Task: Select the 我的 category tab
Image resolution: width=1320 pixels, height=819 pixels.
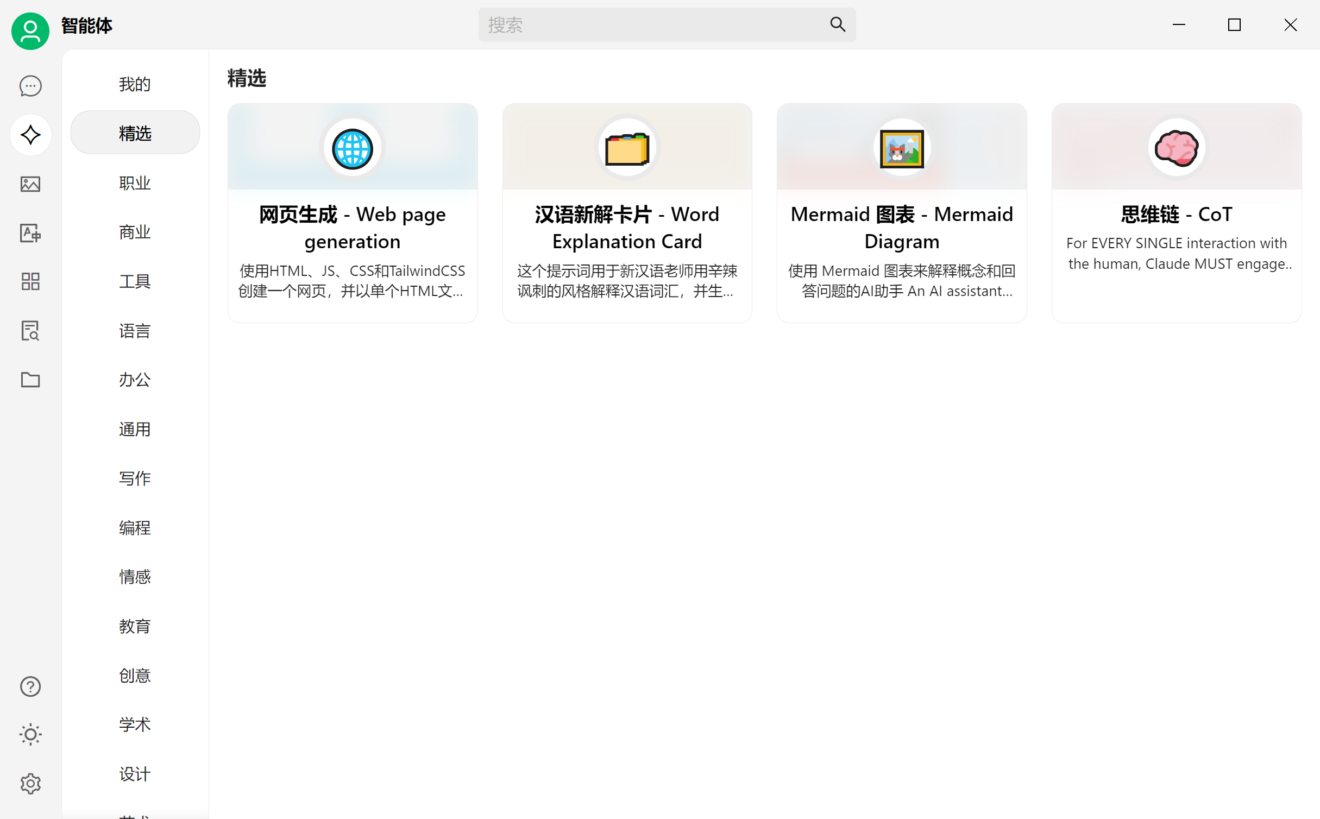Action: click(x=135, y=84)
